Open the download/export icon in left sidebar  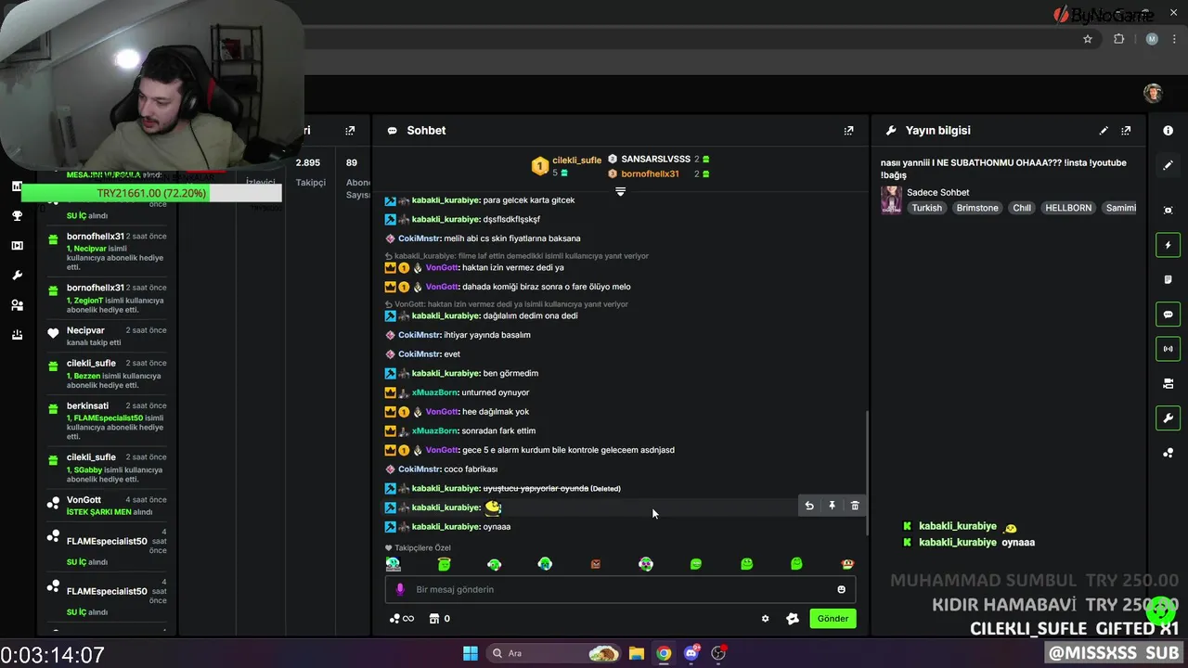pyautogui.click(x=17, y=335)
